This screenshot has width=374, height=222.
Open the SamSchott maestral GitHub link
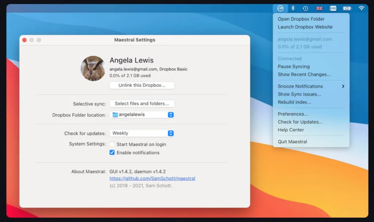[x=152, y=178]
